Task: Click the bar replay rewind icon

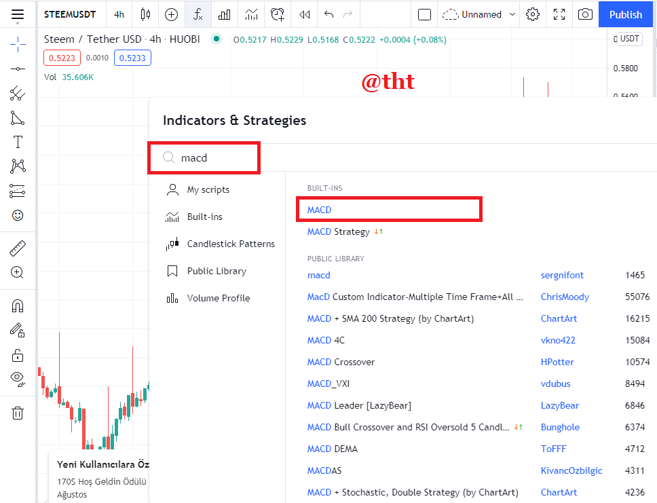Action: click(305, 15)
